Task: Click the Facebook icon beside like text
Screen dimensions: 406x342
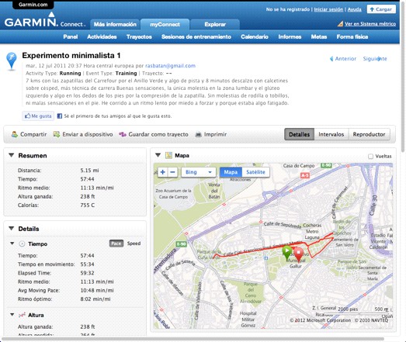Action: (x=60, y=116)
